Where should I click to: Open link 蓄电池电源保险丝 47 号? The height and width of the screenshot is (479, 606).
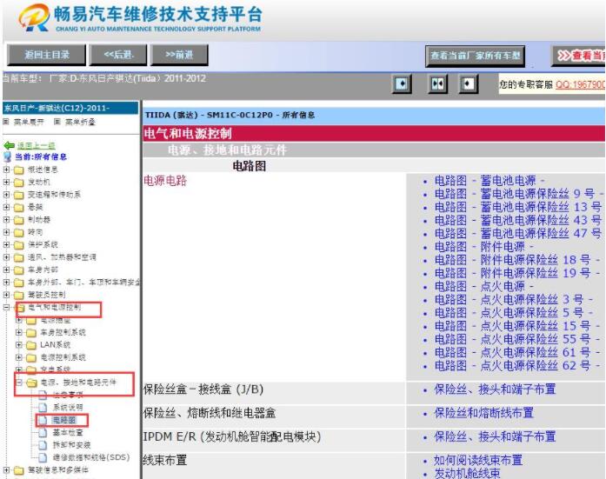[518, 233]
